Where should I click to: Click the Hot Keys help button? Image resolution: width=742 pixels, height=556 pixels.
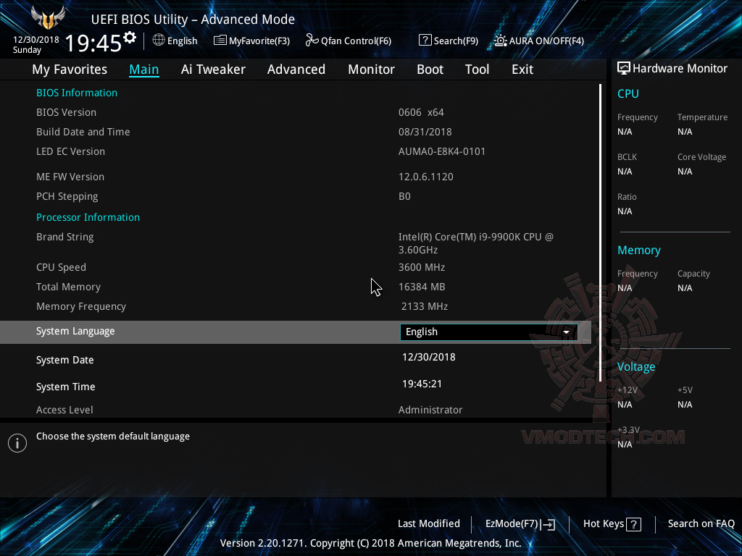click(x=611, y=523)
